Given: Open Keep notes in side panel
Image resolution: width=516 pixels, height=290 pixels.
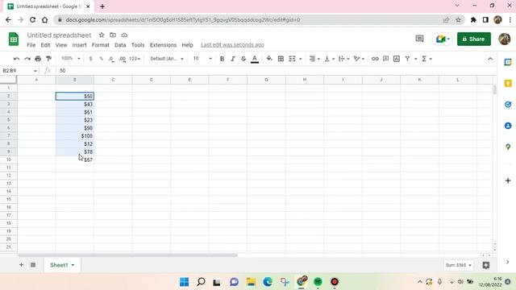Looking at the screenshot, I should click(x=508, y=84).
